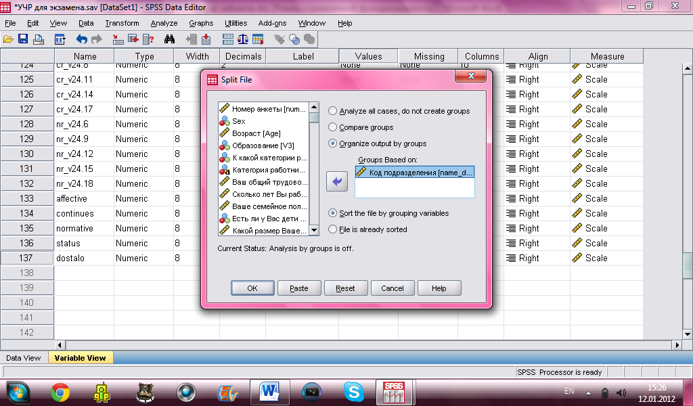
Task: Click the Values column header
Action: pyautogui.click(x=368, y=56)
